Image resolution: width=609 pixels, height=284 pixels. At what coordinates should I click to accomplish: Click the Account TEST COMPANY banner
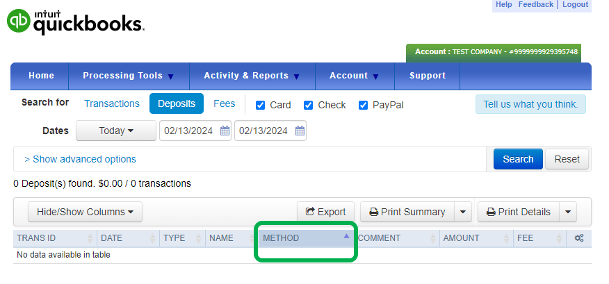click(x=494, y=52)
